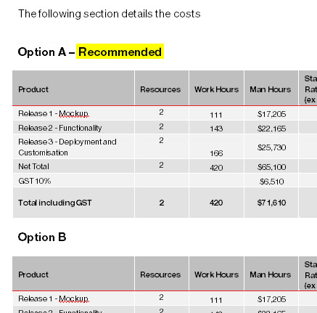The image size is (317, 313).
Task: Click the 166 work hours cell
Action: point(216,153)
